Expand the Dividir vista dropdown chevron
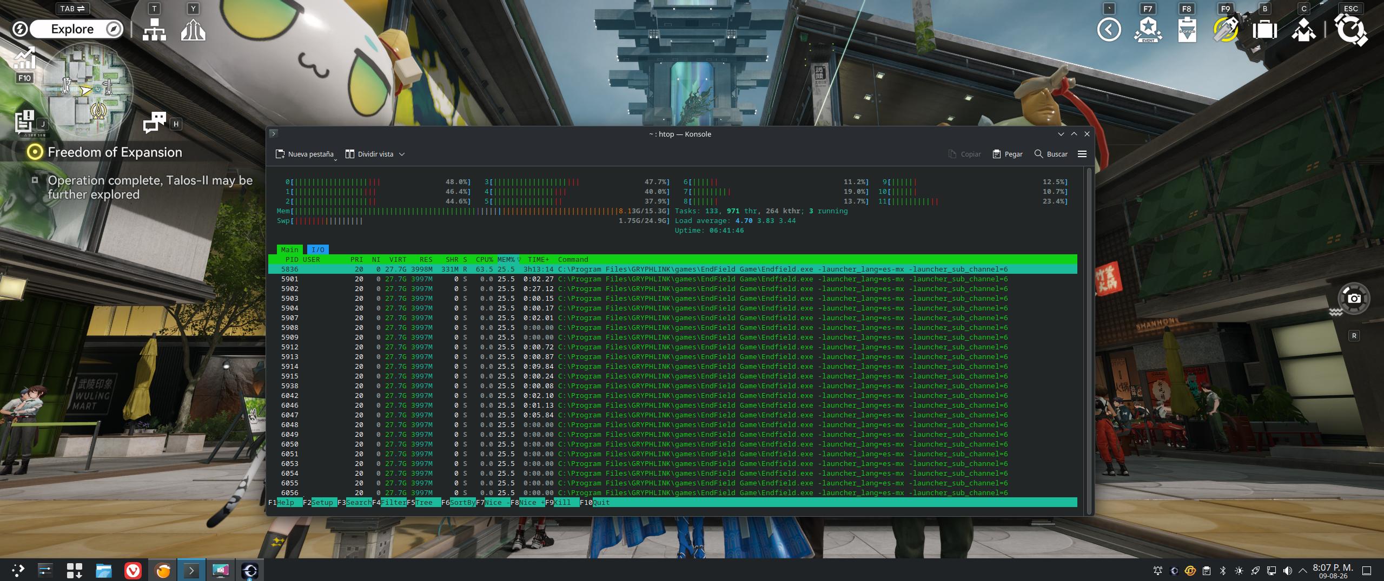This screenshot has height=581, width=1384. pyautogui.click(x=402, y=154)
